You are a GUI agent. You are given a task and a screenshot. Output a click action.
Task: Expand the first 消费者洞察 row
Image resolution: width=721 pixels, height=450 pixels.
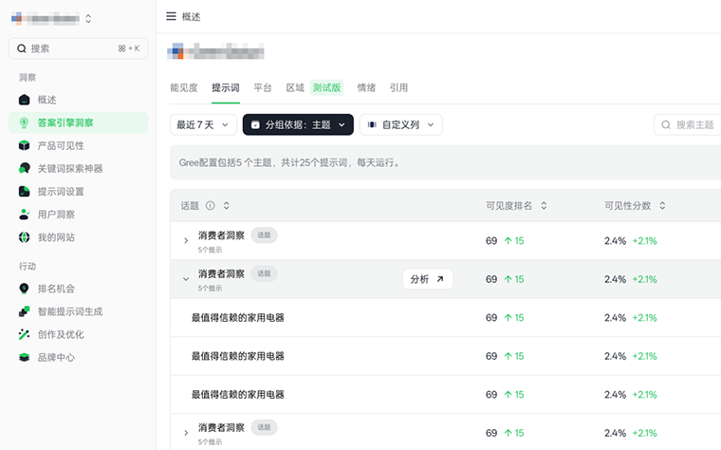tap(186, 241)
